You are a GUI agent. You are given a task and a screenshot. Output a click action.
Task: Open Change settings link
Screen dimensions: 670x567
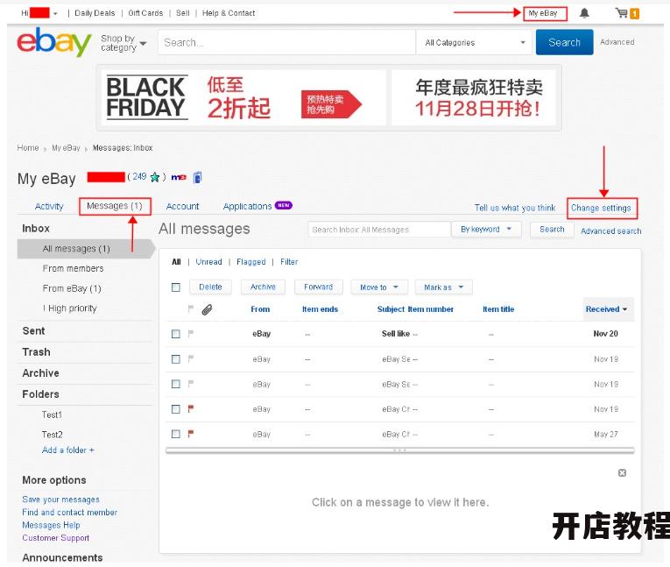[601, 208]
